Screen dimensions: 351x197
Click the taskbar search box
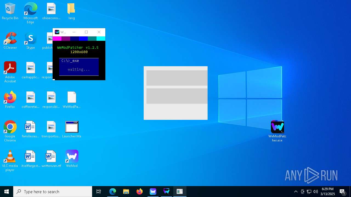pyautogui.click(x=53, y=192)
